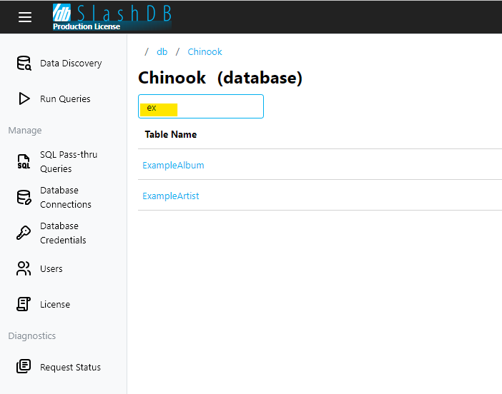Open the Database Connections menu label
The image size is (502, 394).
point(66,198)
